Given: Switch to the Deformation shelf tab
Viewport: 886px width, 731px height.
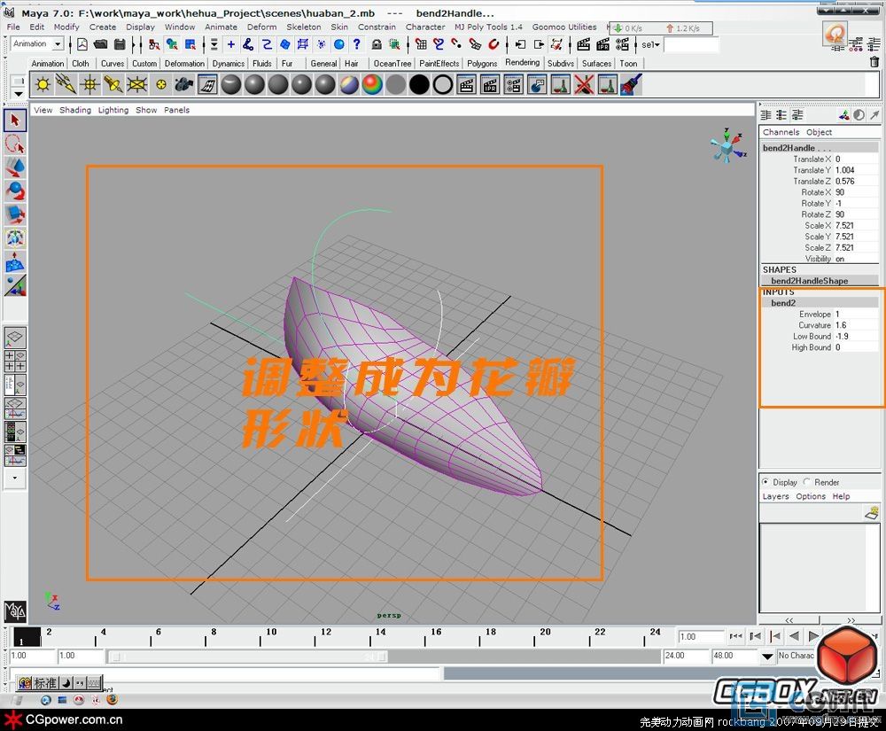Looking at the screenshot, I should [184, 63].
